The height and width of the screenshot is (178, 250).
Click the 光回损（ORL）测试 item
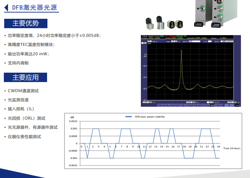click(x=26, y=118)
